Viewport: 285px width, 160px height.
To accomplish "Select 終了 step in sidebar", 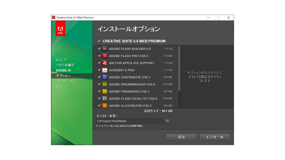I will pos(59,86).
